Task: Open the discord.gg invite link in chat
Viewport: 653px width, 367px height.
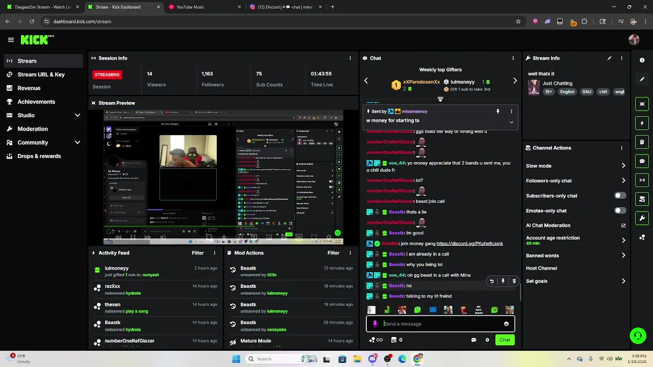Action: tap(470, 244)
